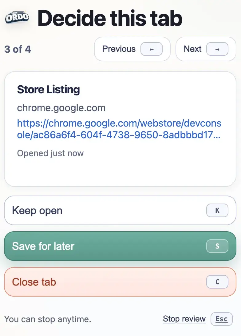Click the C shortcut key badge
The width and height of the screenshot is (241, 336).
(217, 282)
